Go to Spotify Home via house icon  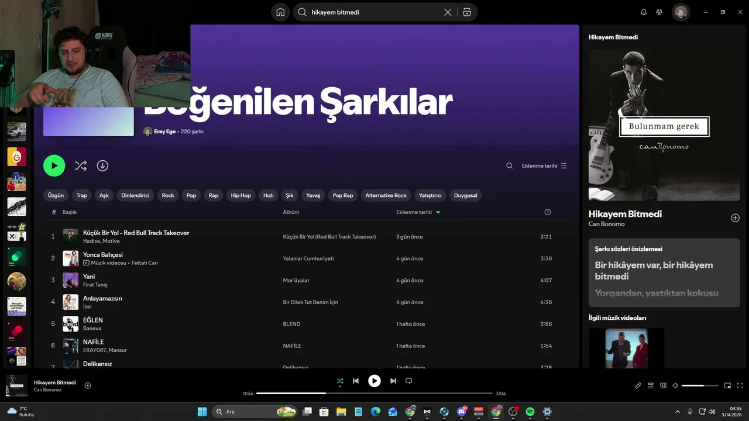[x=280, y=12]
